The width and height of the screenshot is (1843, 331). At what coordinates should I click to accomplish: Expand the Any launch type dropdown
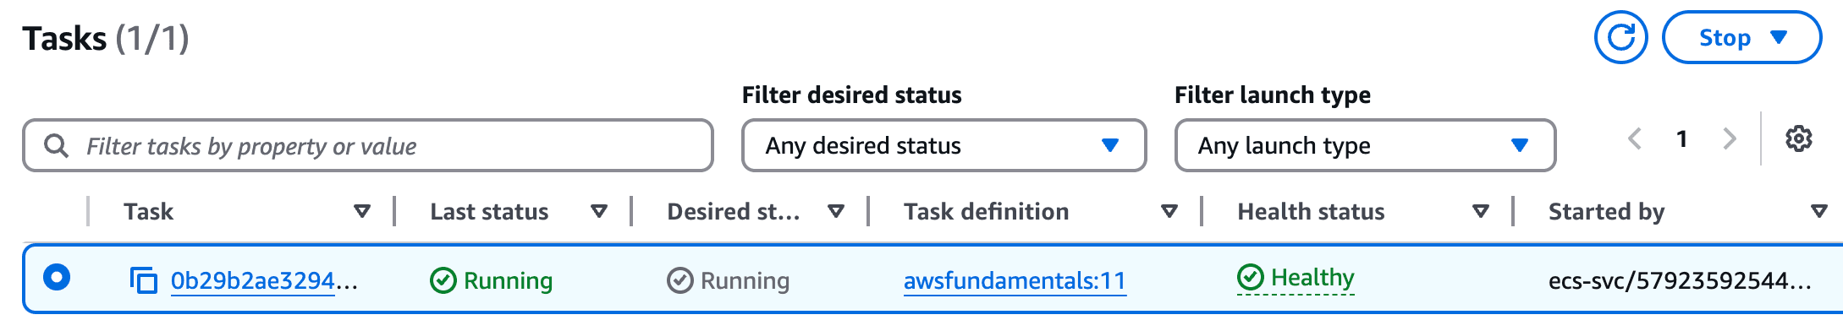pyautogui.click(x=1365, y=146)
